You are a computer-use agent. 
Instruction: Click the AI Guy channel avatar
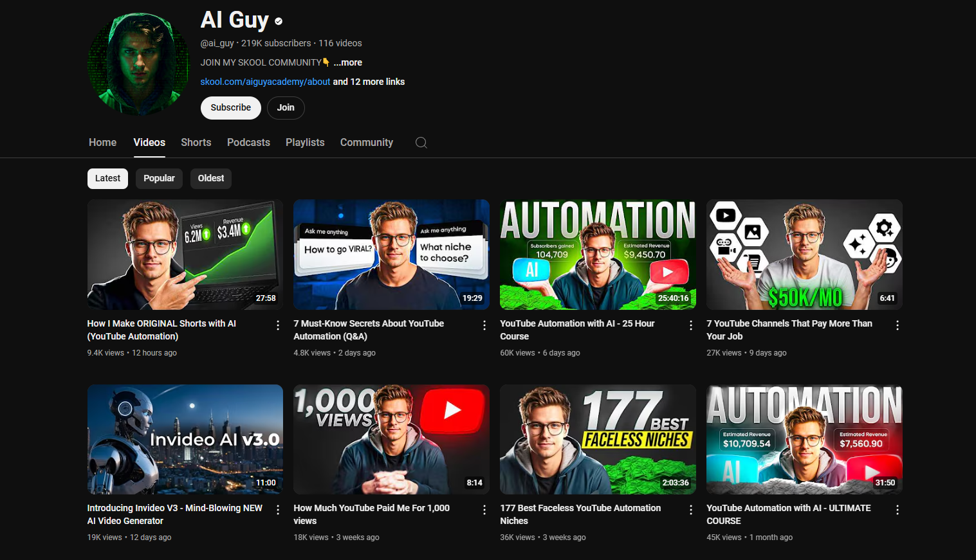(x=139, y=64)
